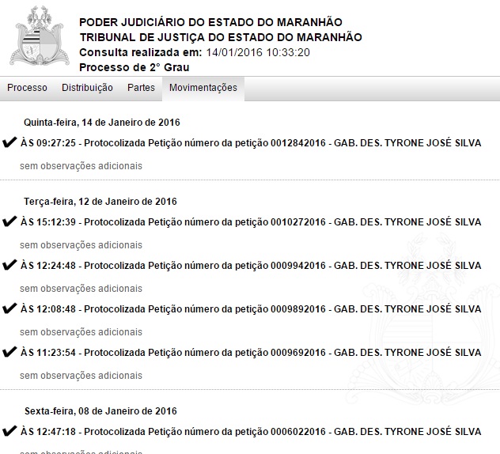
Task: Select petition 0012842016 movement entry
Action: (x=251, y=144)
